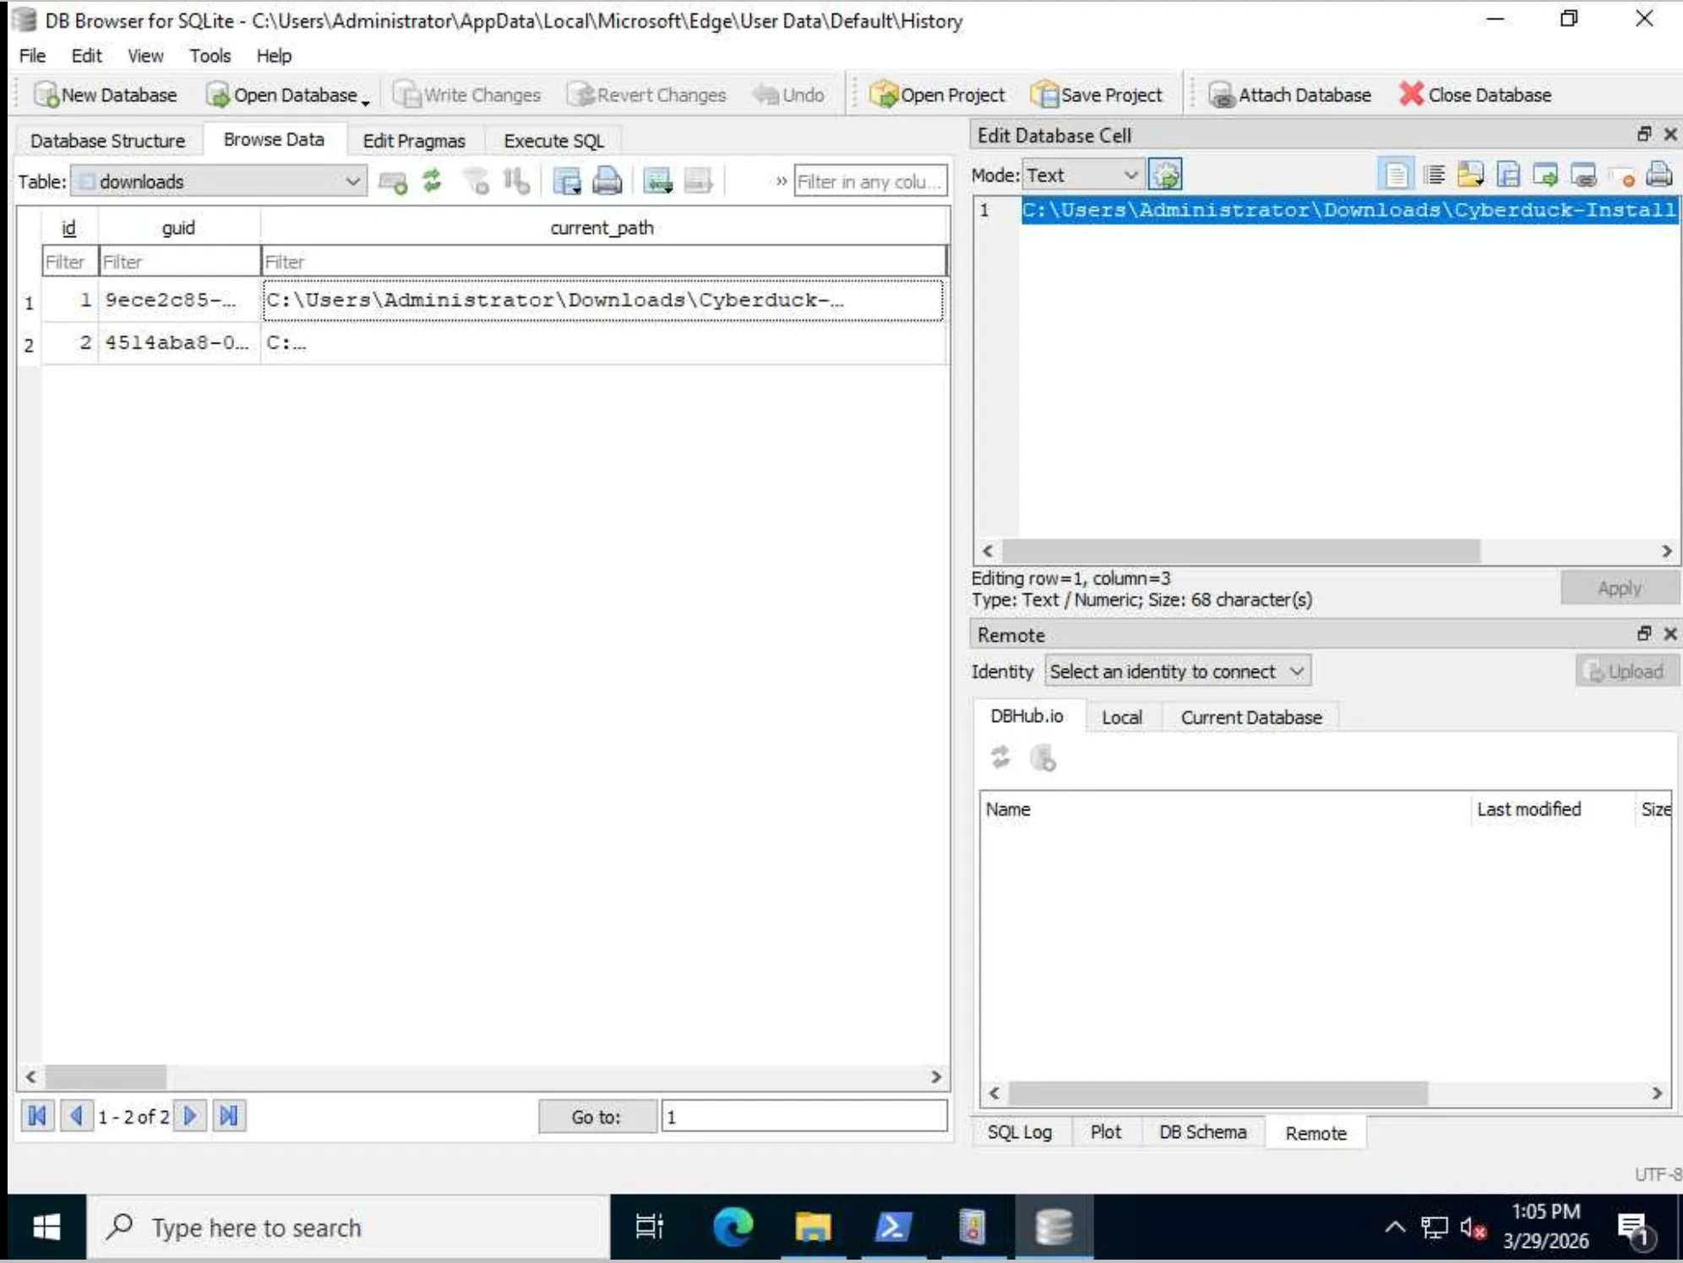Switch to the Edit Pragmas tab
1683x1263 pixels.
pos(414,140)
